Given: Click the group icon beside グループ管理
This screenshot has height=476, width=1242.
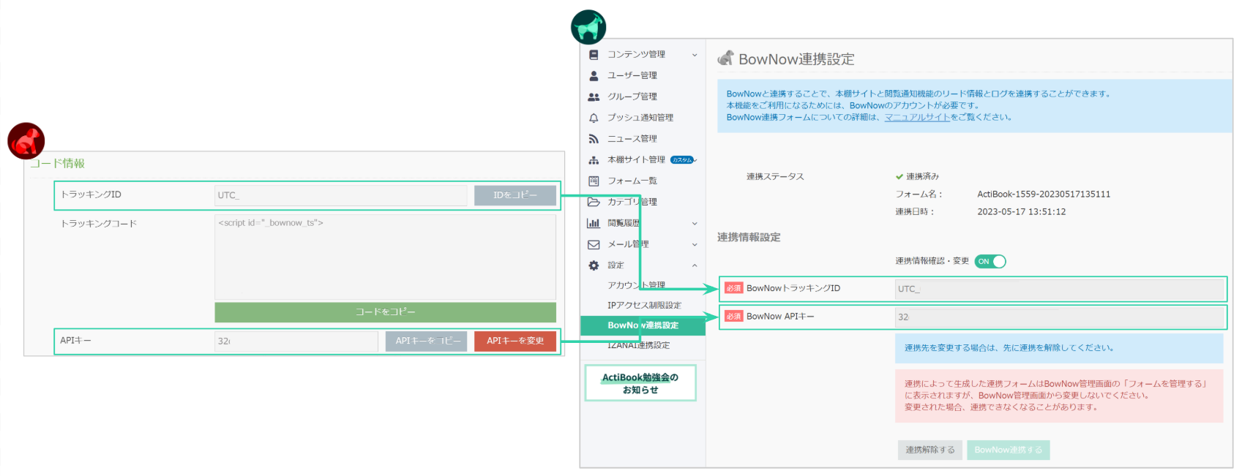Looking at the screenshot, I should (594, 97).
